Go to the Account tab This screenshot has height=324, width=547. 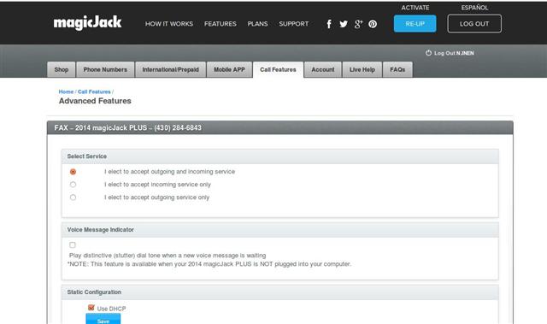(323, 70)
